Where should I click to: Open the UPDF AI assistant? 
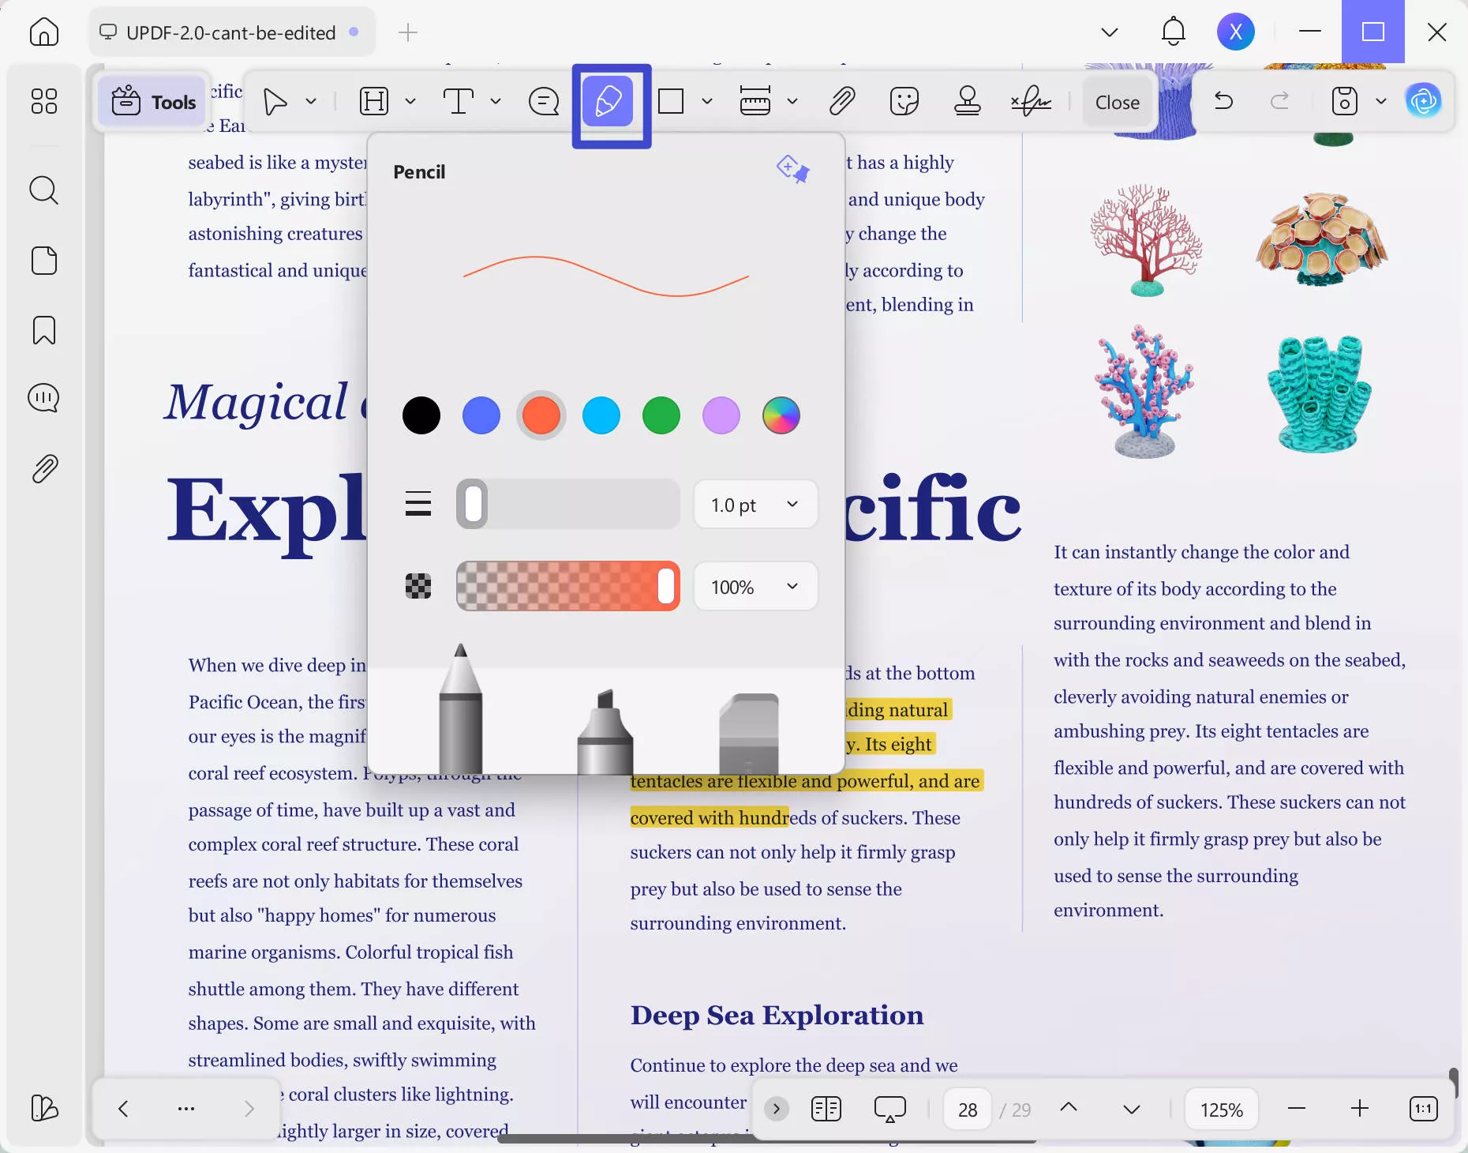tap(1424, 101)
